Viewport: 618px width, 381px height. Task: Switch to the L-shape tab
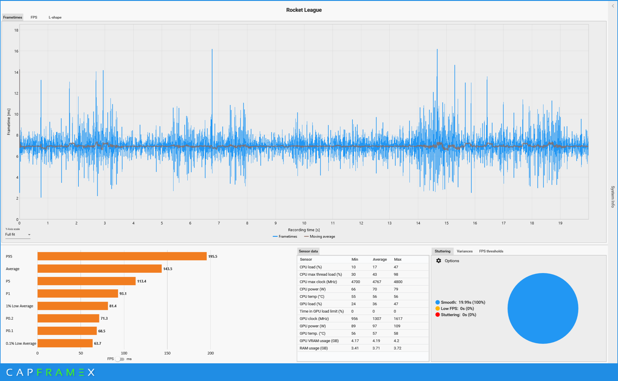(x=55, y=17)
